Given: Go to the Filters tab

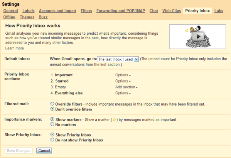Looking at the screenshot, I should pos(86,11).
